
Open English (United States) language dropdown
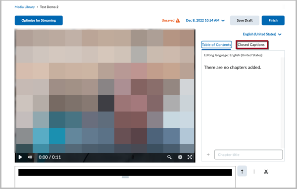[x=262, y=34]
